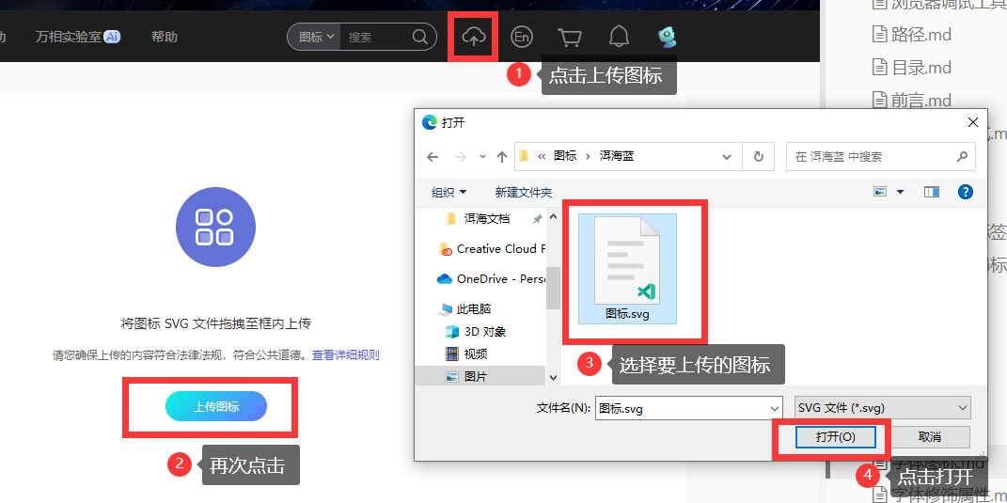Image resolution: width=1007 pixels, height=503 pixels.
Task: Select 视频 folder in navigation pane
Action: (x=466, y=354)
